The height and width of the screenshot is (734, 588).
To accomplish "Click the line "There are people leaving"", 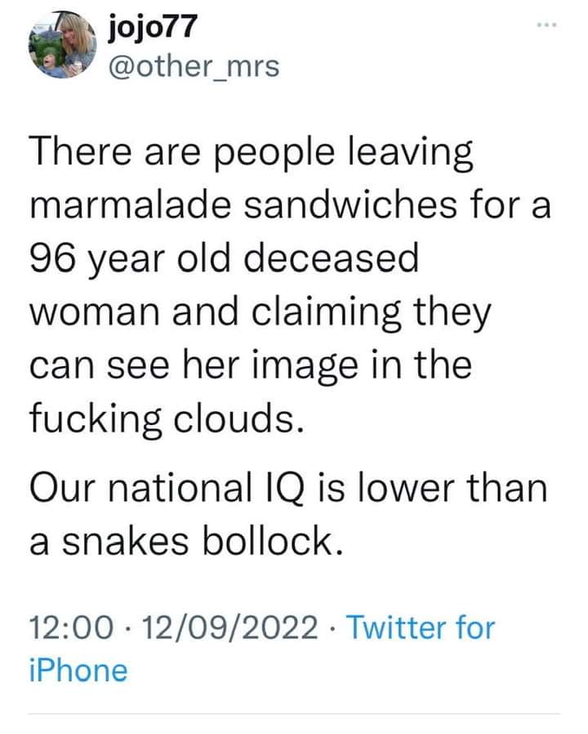I will [x=252, y=154].
